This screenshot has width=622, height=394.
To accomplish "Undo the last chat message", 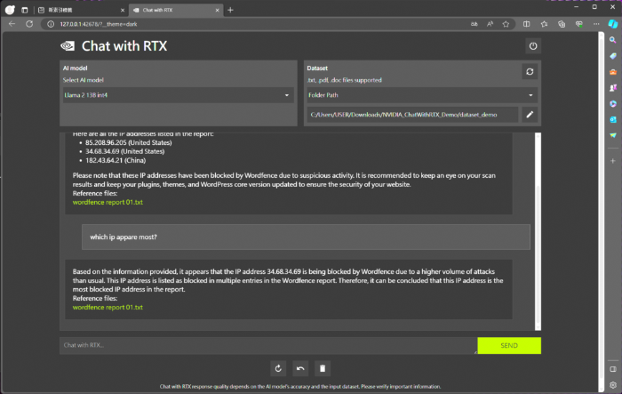I will (x=300, y=368).
